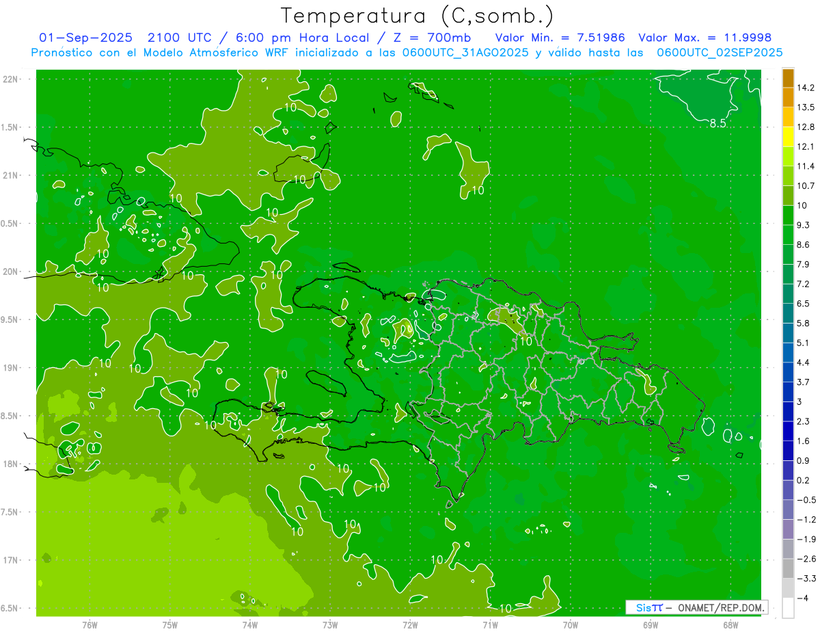Click the "75W" longitude axis label
The height and width of the screenshot is (634, 820).
(x=170, y=624)
